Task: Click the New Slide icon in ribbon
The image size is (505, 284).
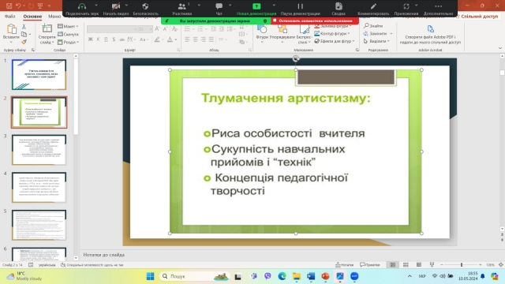Action: click(47, 29)
